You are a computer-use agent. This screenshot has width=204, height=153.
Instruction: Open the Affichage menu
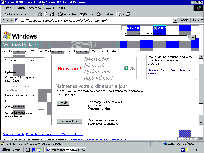click(35, 8)
